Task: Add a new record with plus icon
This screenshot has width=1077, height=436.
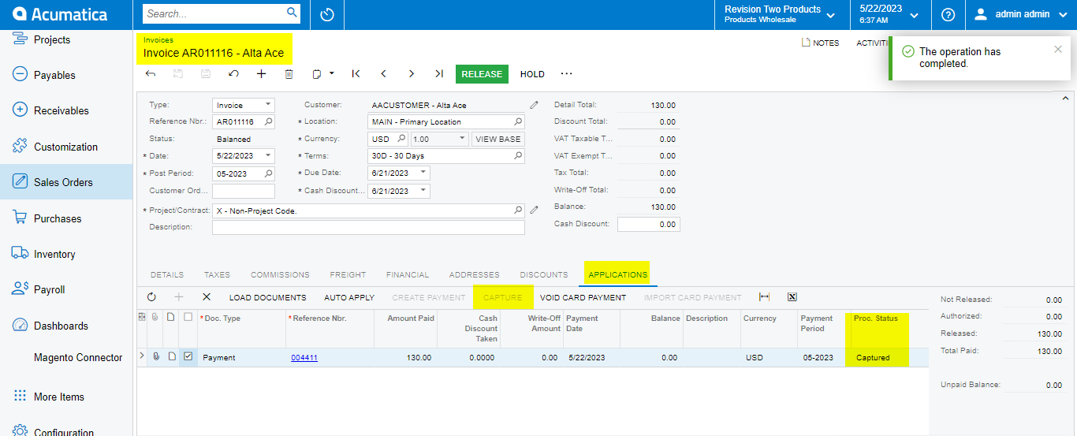Action: point(261,74)
